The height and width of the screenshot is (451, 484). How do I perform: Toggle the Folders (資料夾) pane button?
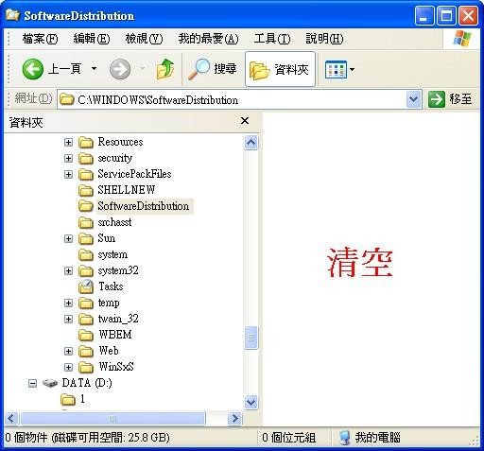[280, 69]
